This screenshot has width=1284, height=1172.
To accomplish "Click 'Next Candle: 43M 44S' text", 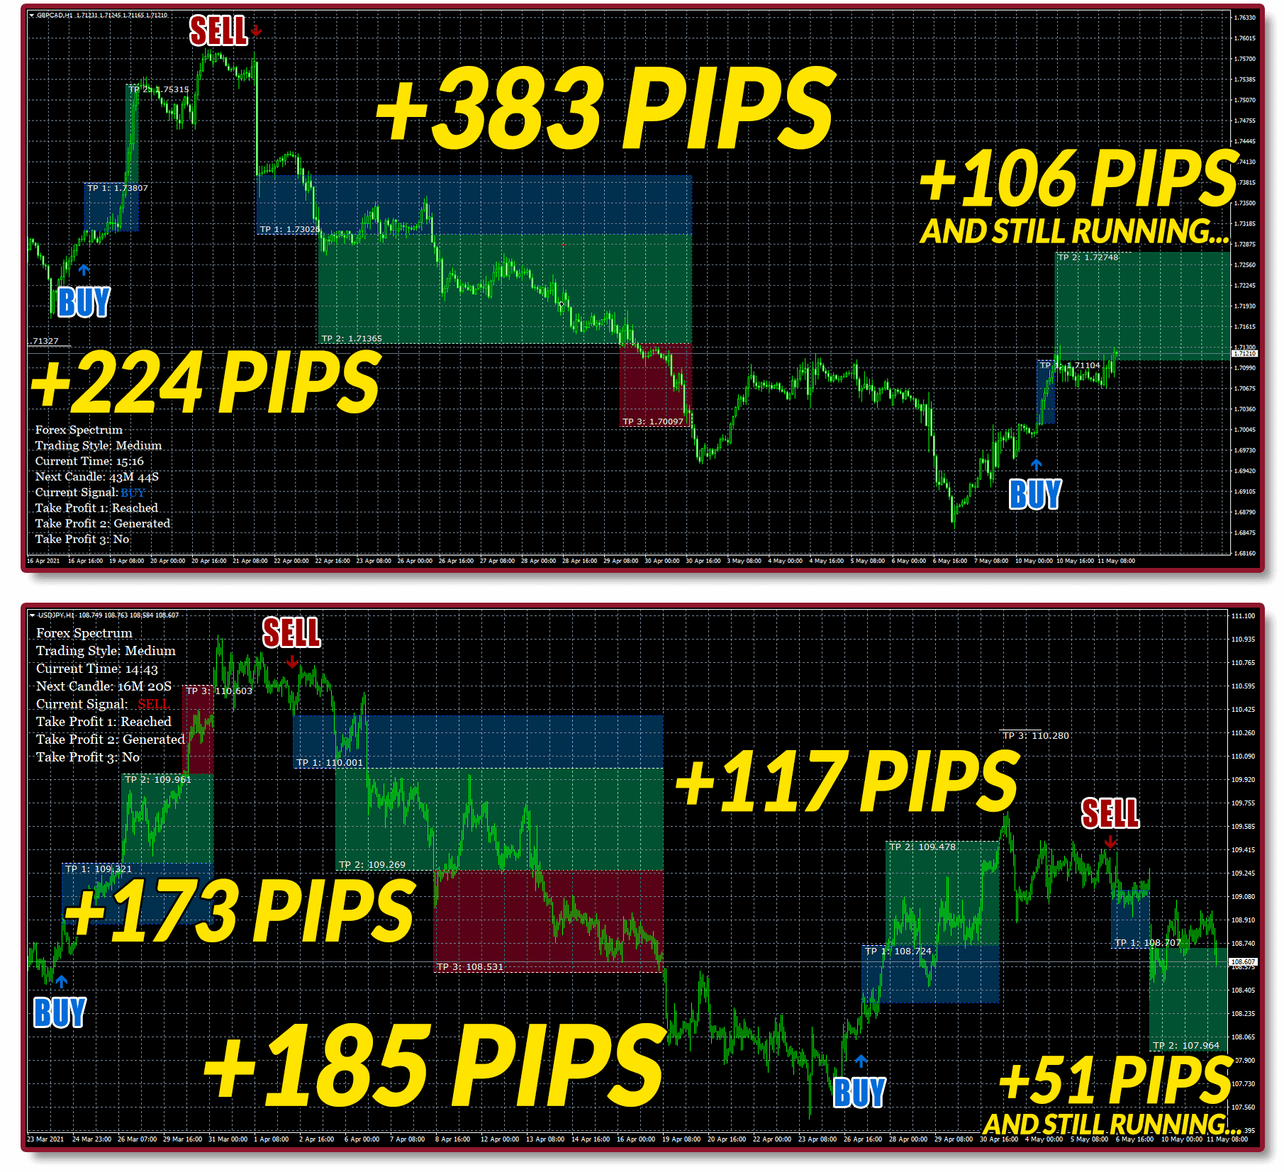I will 97,476.
